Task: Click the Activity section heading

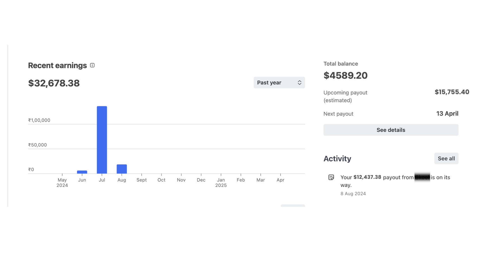Action: [x=337, y=159]
